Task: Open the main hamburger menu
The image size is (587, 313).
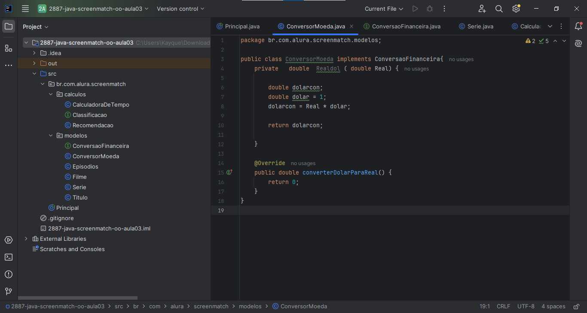Action: pyautogui.click(x=25, y=9)
